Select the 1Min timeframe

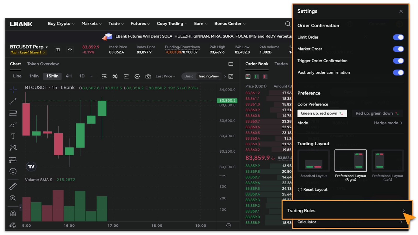tap(34, 76)
